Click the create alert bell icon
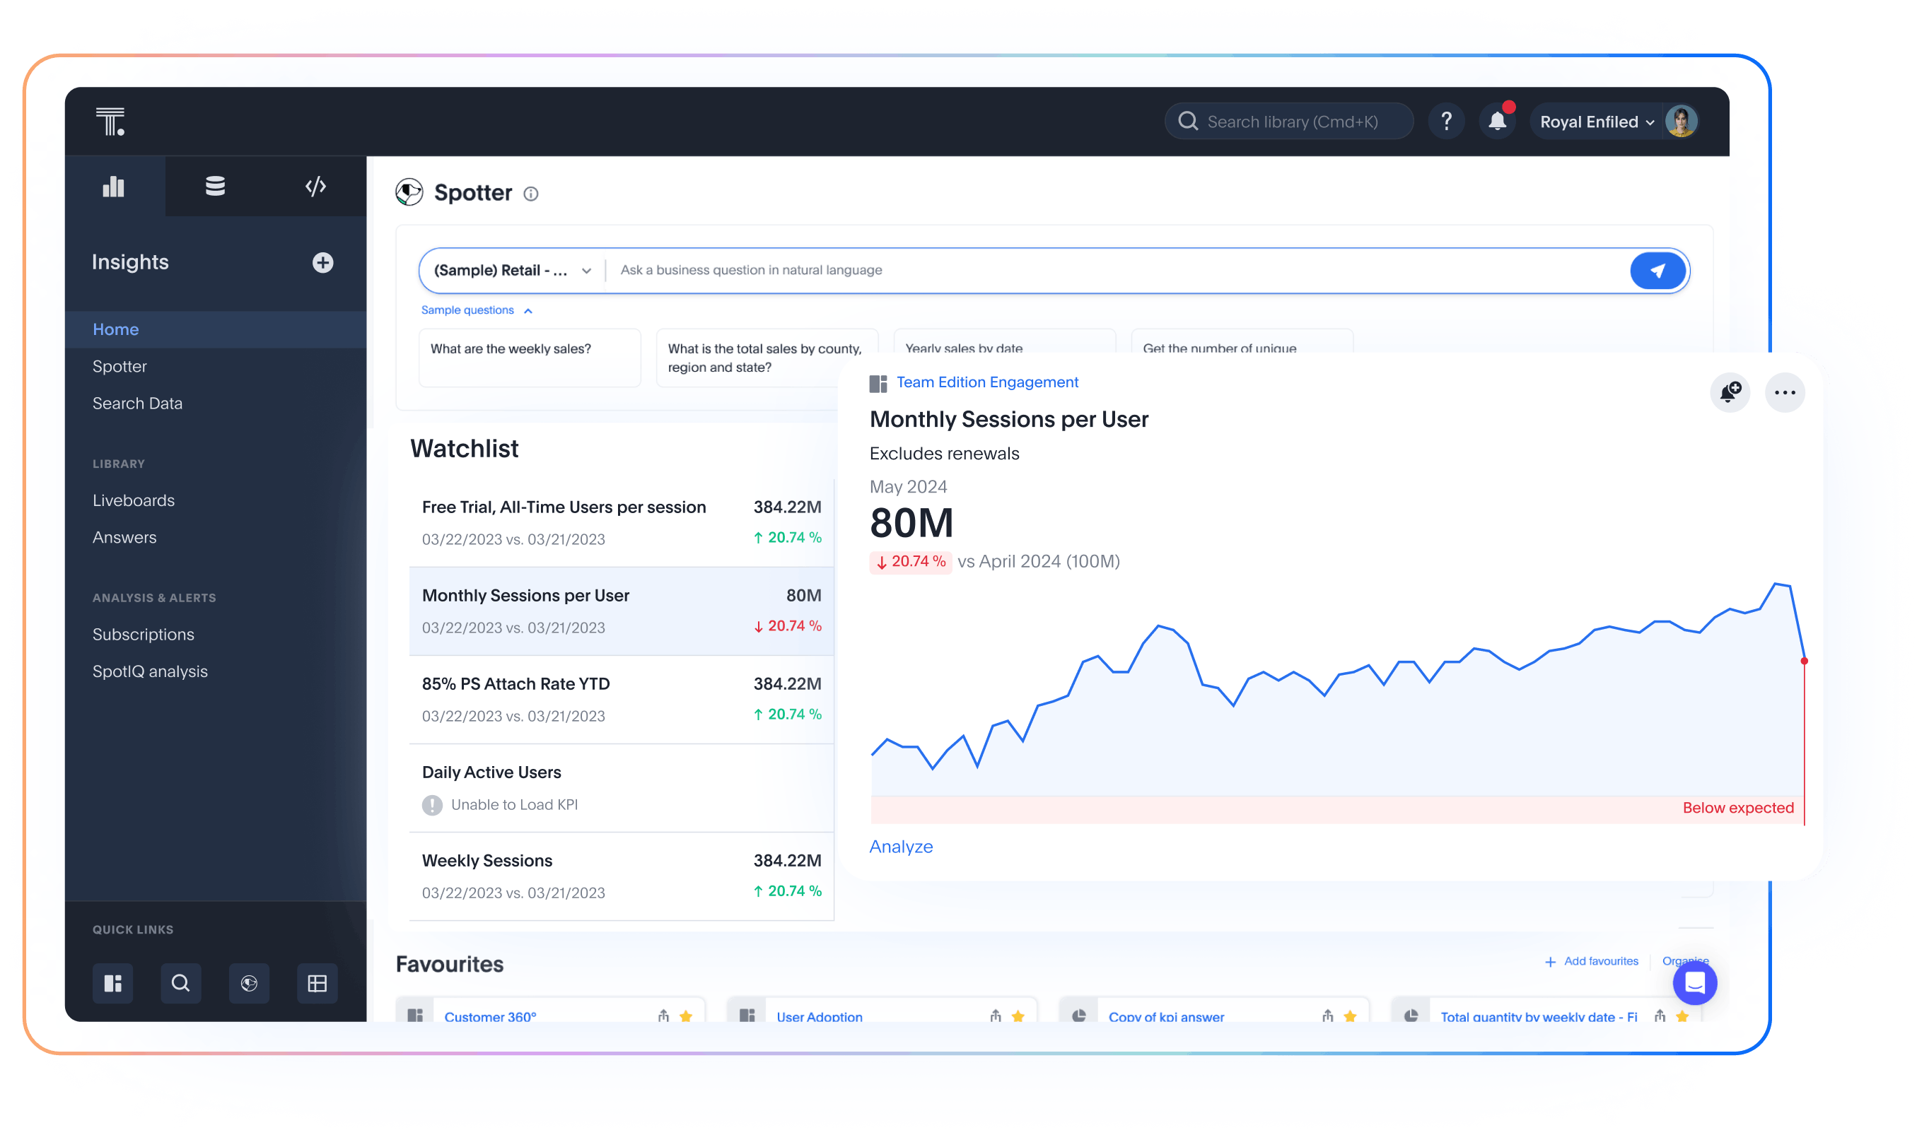Screen dimensions: 1917x1135 (1730, 392)
